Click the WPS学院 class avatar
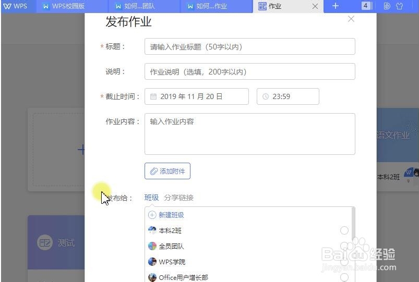Viewport: 419px width, 282px height. 152,262
